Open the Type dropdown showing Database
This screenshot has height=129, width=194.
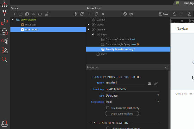pos(132,96)
